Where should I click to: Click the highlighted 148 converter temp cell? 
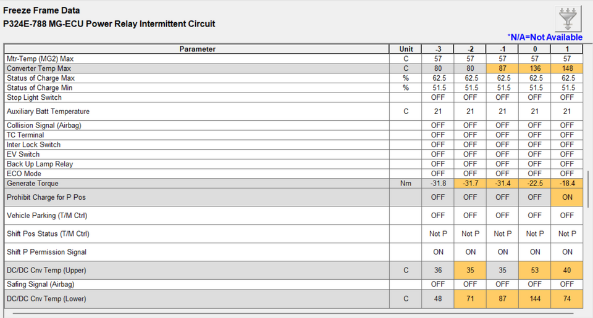click(x=567, y=68)
